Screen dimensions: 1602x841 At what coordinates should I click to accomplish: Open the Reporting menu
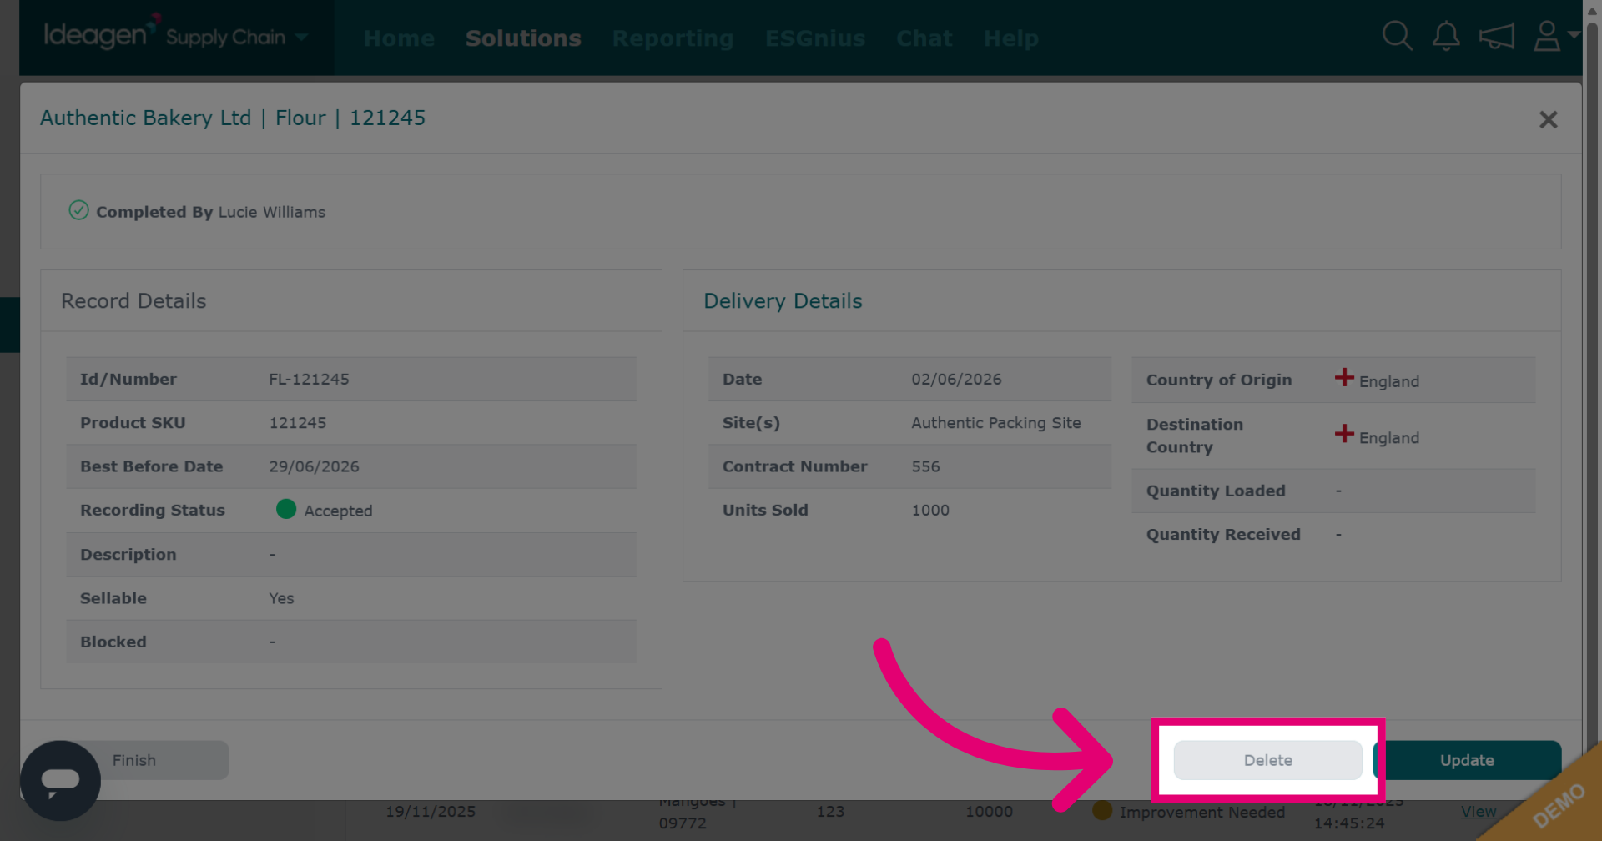[673, 38]
